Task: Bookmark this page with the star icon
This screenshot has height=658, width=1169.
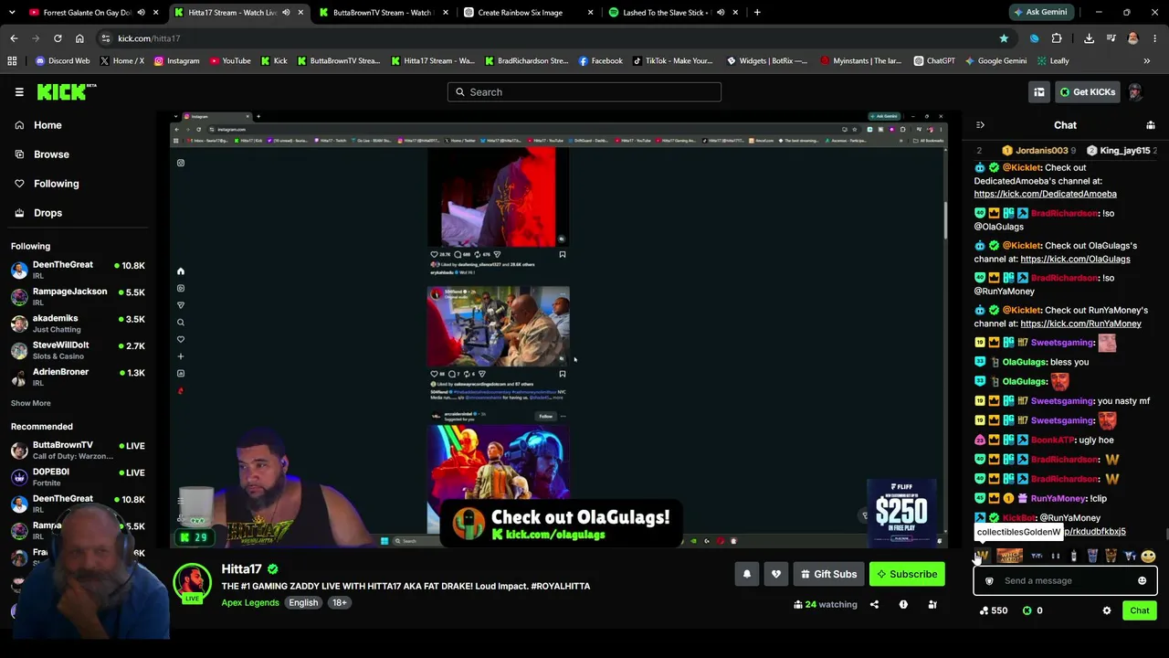Action: coord(1004,38)
